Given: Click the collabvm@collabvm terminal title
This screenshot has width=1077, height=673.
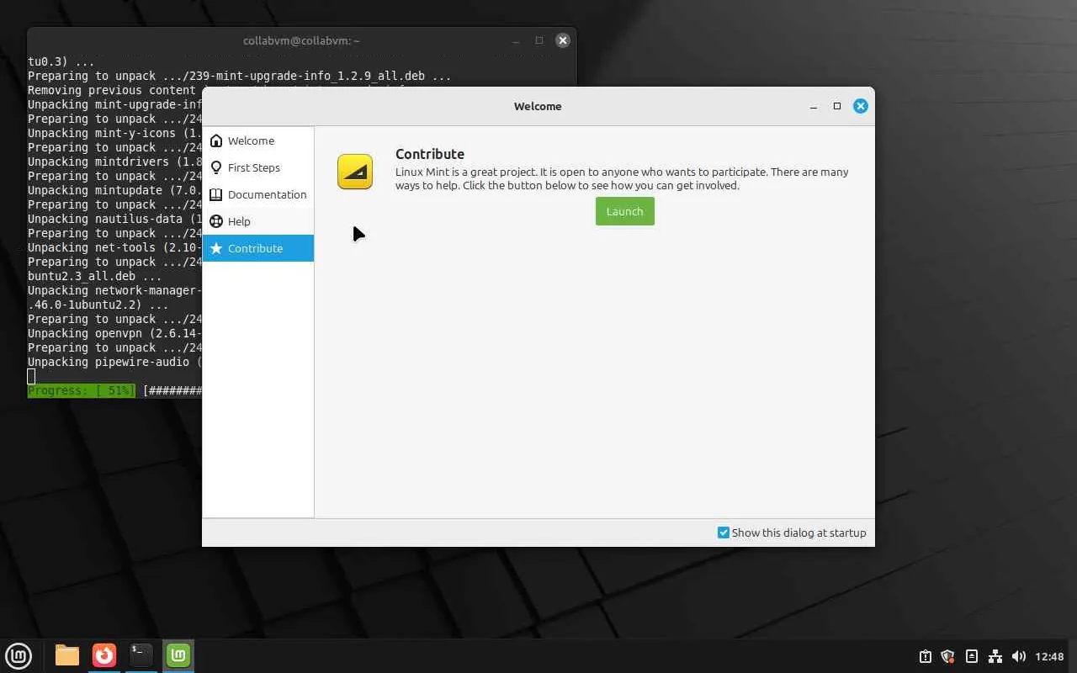Looking at the screenshot, I should tap(301, 40).
